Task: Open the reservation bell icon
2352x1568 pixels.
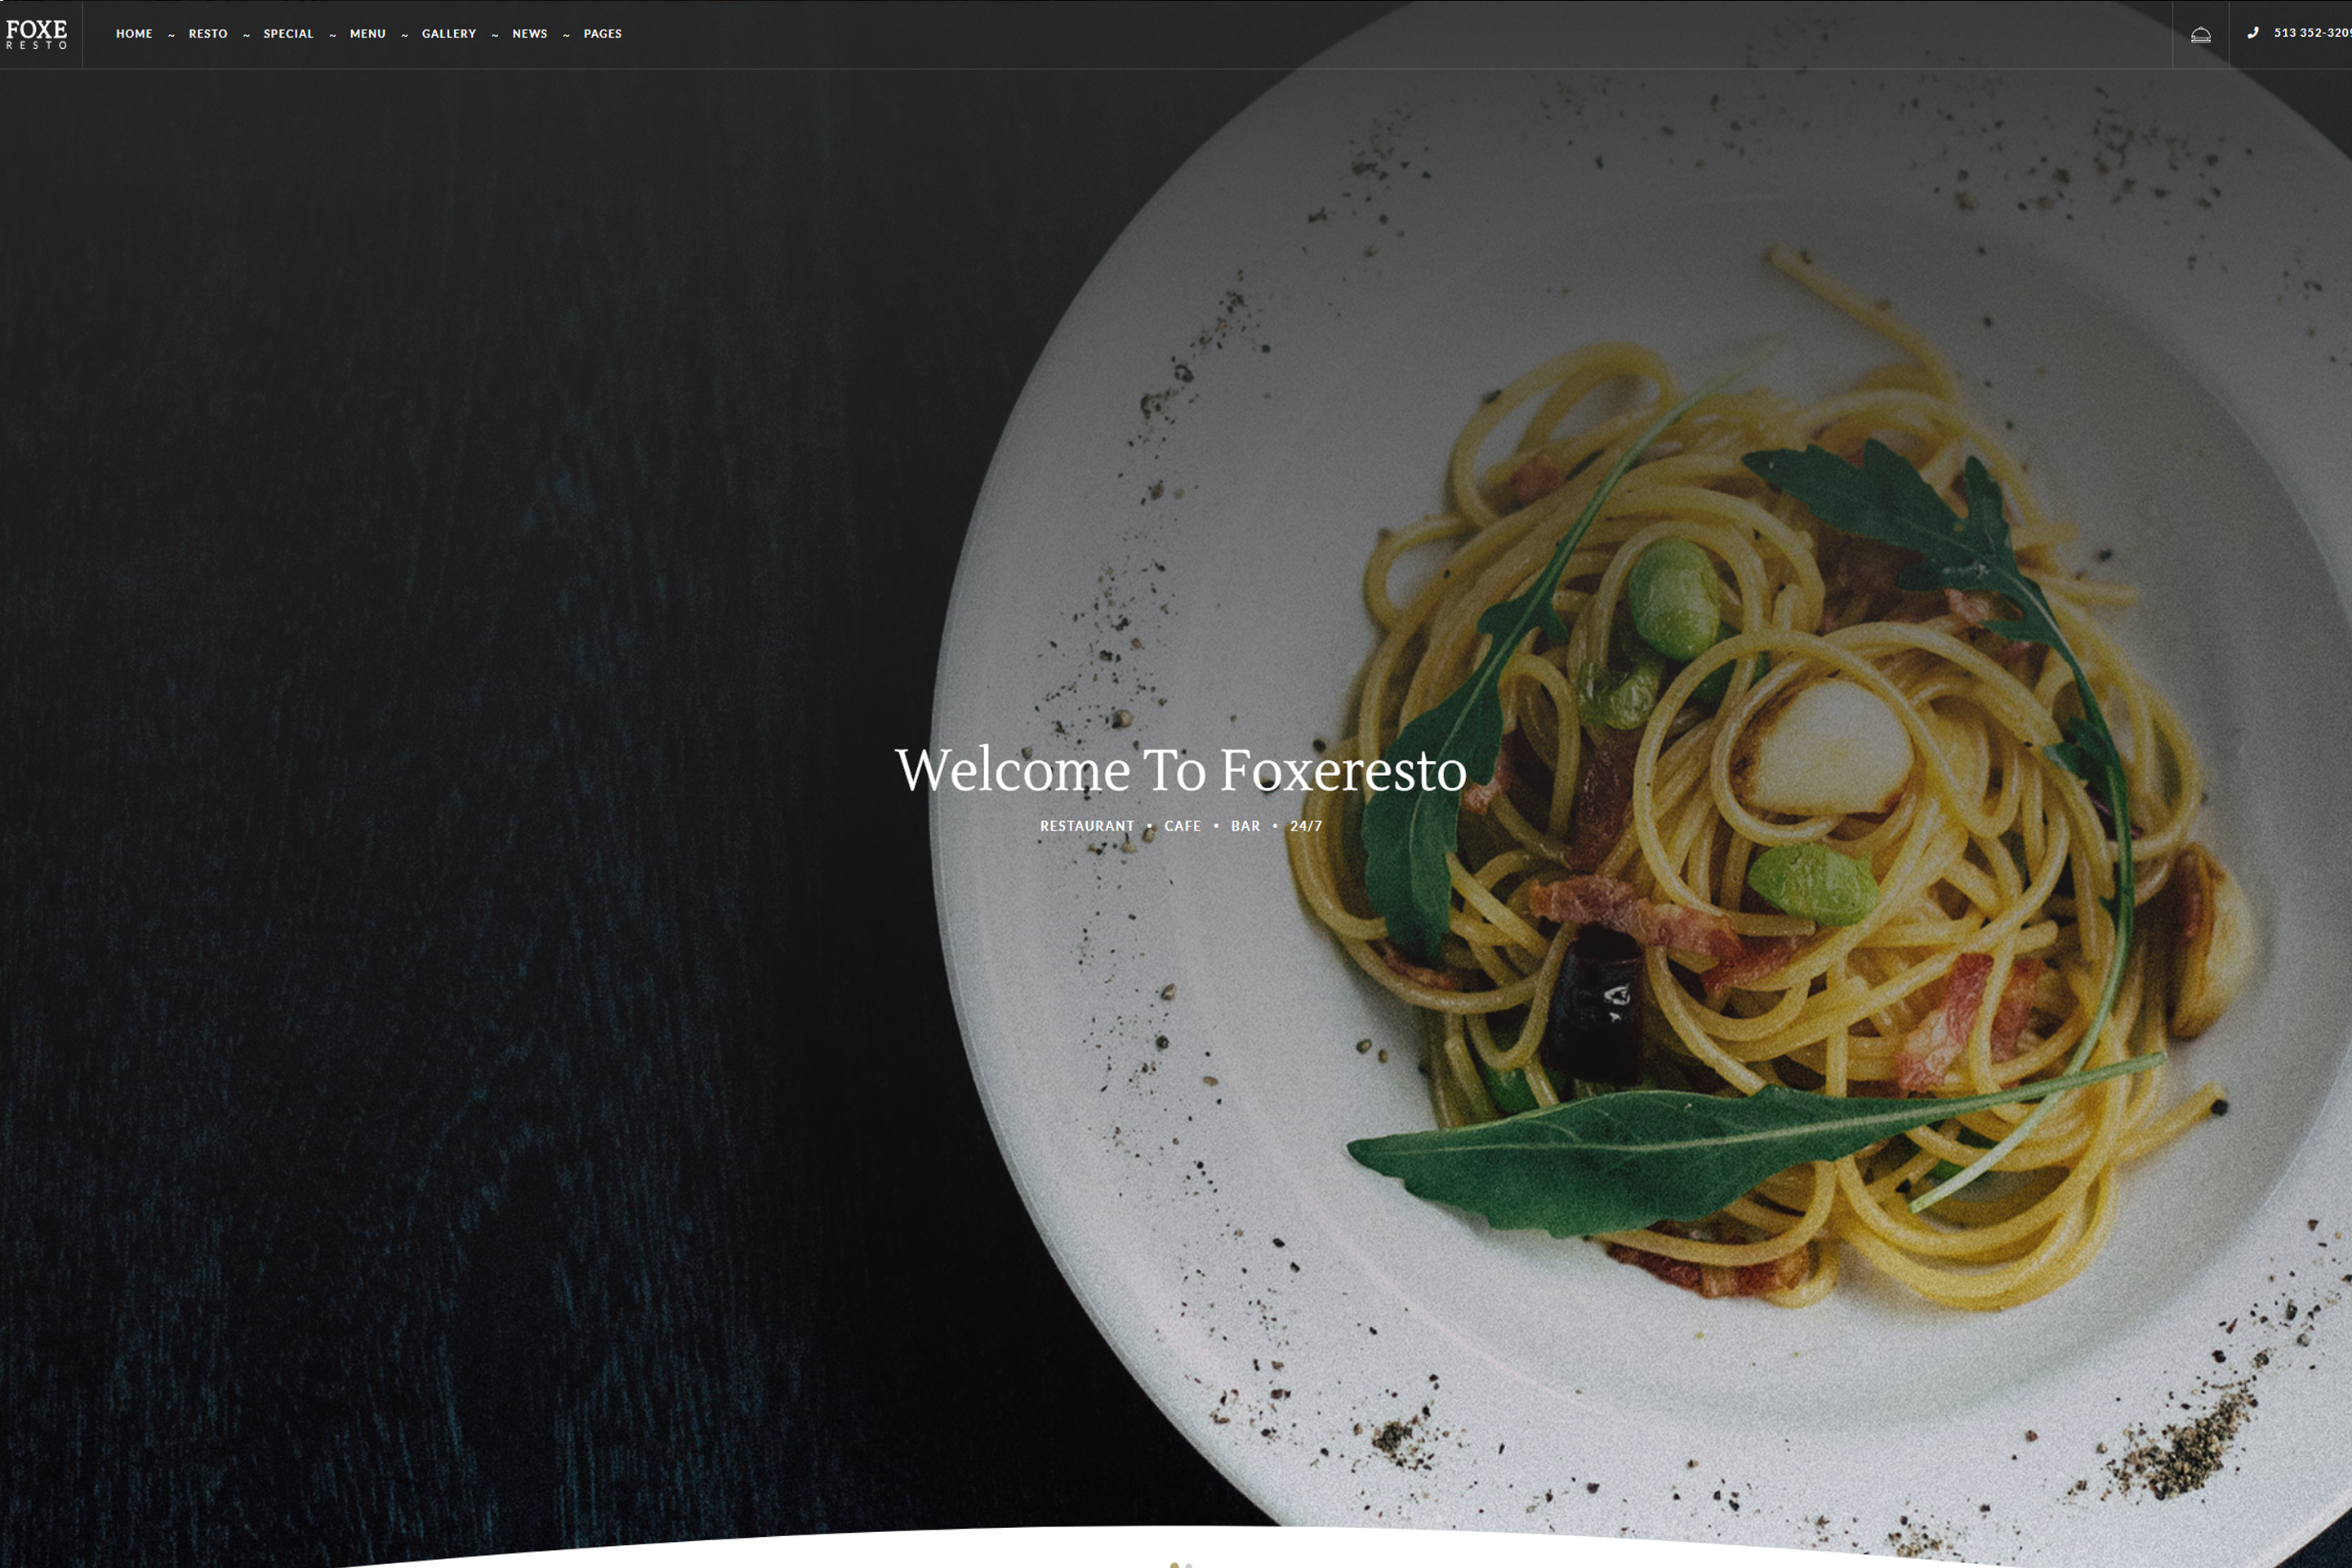Action: 2200,35
